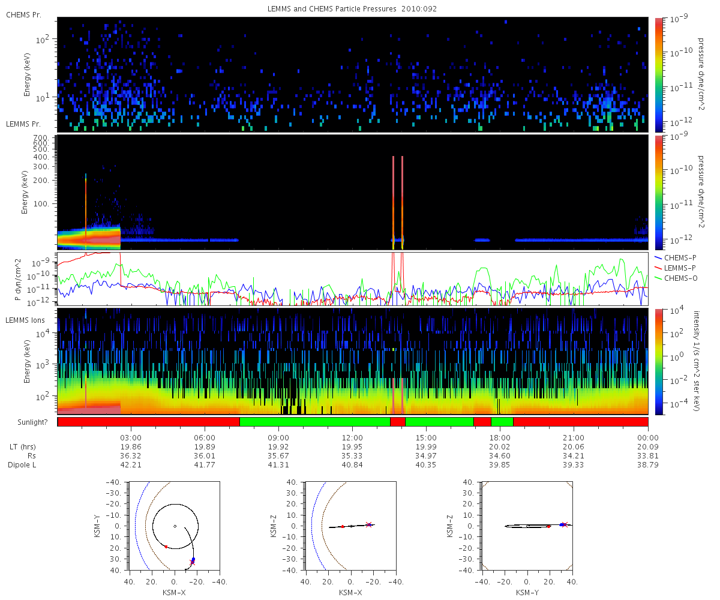Viewport: 720px width, 600px height.
Task: Click the red cross marker in KSM-X/KSM-Y plot
Action: [192, 562]
